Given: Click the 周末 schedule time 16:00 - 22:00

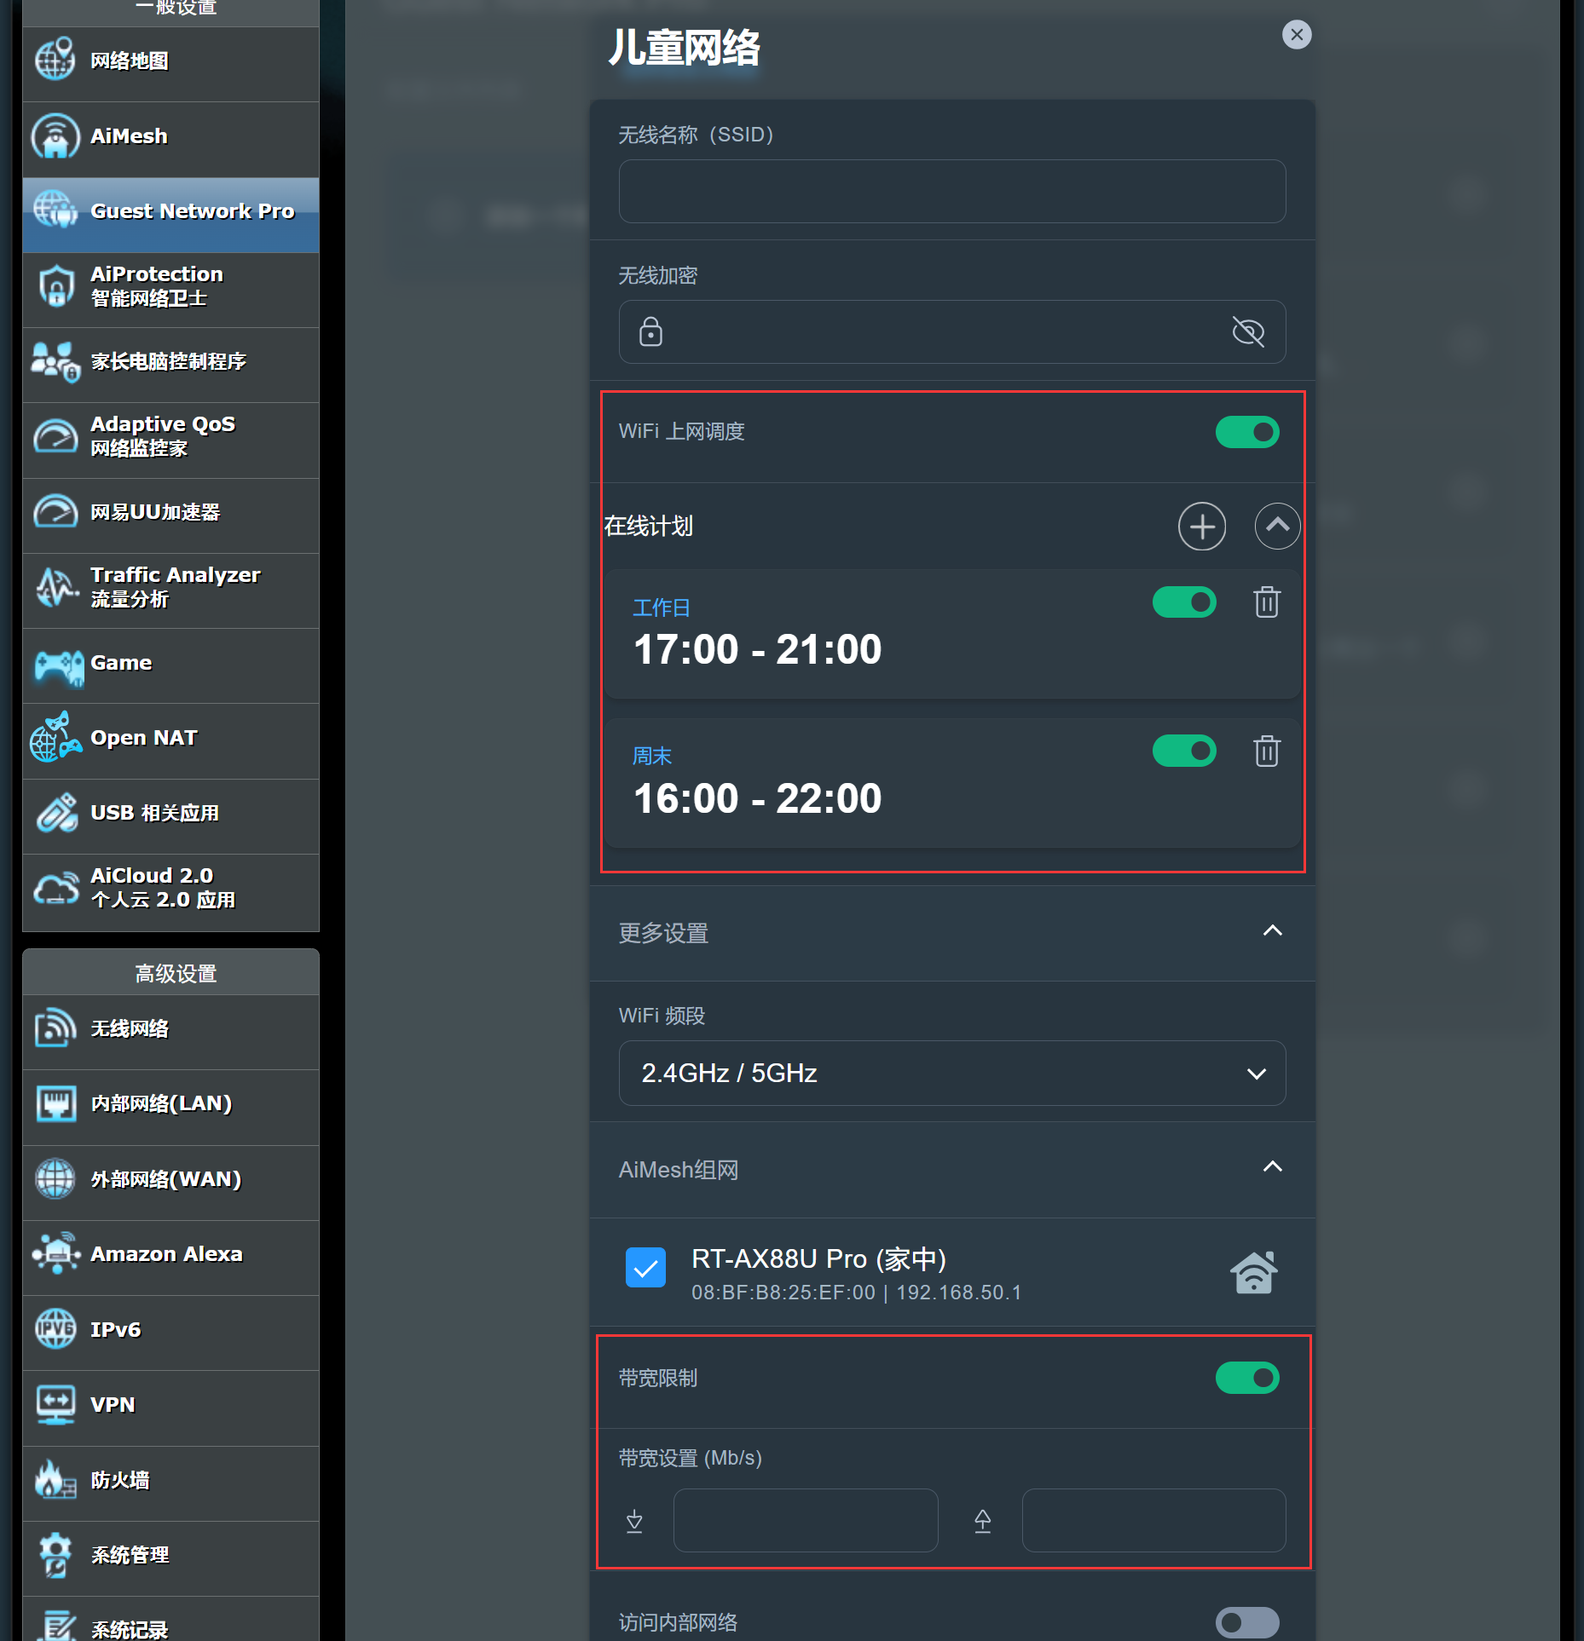Looking at the screenshot, I should (x=758, y=798).
